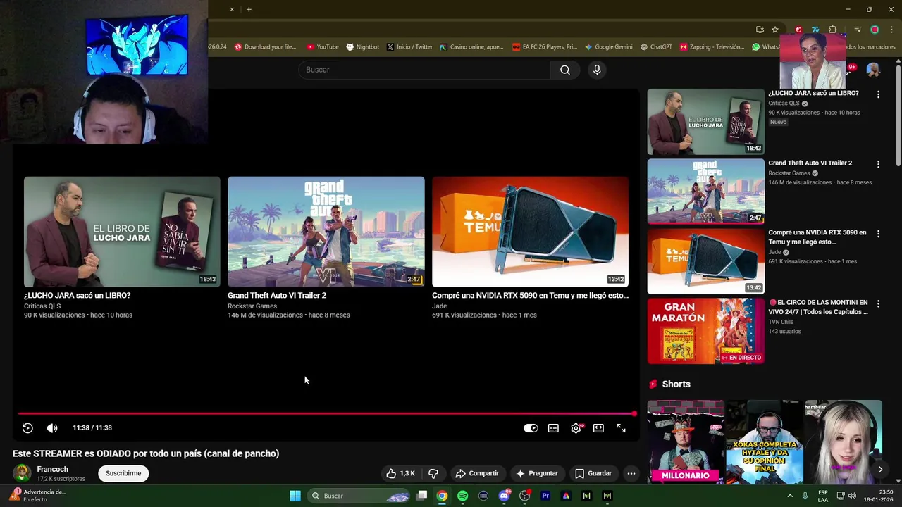Click Francoch channel avatar
Screen dimensions: 902x507
(23, 473)
